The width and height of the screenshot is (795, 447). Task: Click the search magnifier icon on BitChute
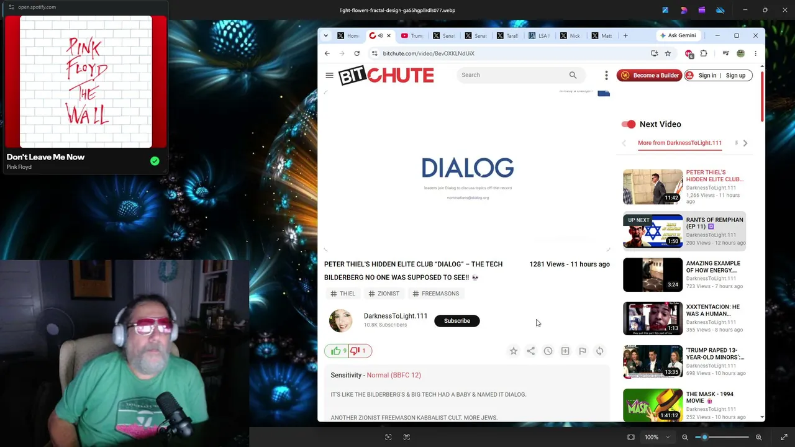tap(573, 75)
